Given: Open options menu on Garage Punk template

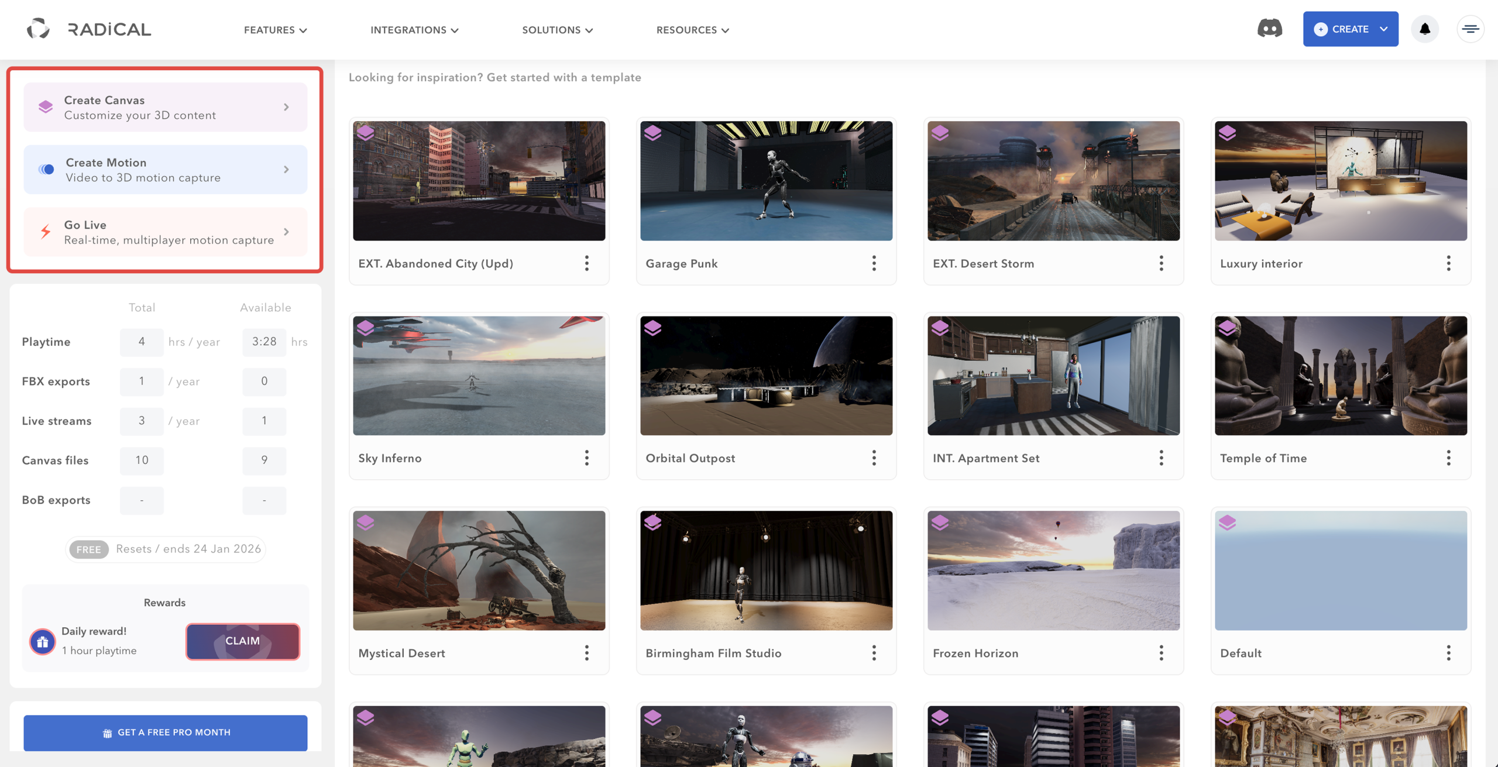Looking at the screenshot, I should pos(874,263).
